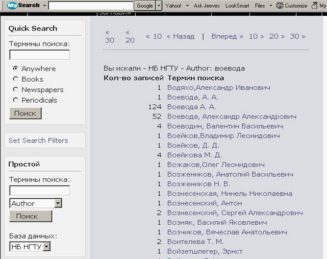The image size is (327, 259).
Task: Open the dropdown arrow next to Google button
Action: [159, 6]
